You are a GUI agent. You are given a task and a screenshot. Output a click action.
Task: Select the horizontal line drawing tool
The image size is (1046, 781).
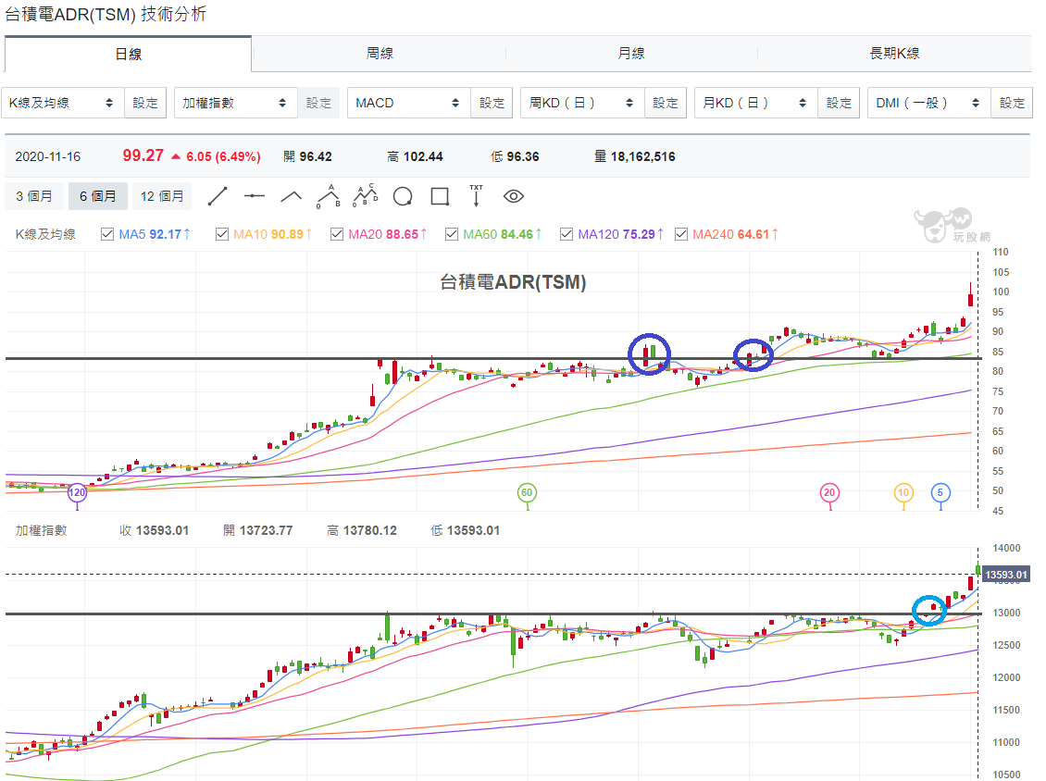pyautogui.click(x=255, y=196)
